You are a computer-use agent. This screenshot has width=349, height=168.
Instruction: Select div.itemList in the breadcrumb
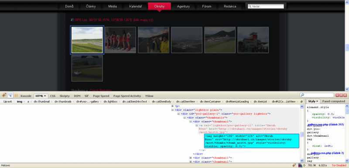click(x=260, y=101)
